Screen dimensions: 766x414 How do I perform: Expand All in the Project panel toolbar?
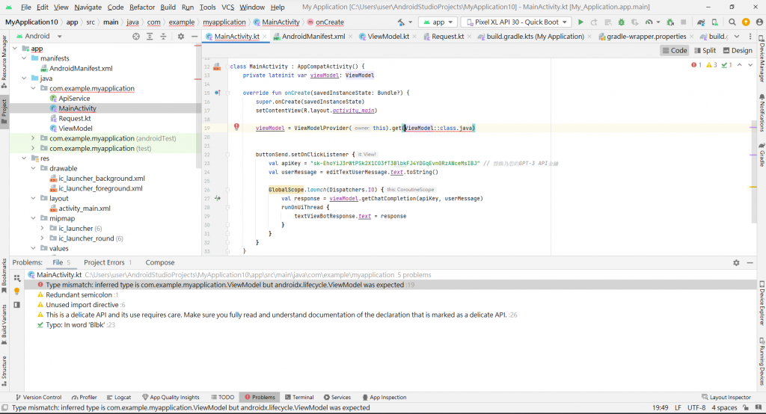(x=150, y=36)
